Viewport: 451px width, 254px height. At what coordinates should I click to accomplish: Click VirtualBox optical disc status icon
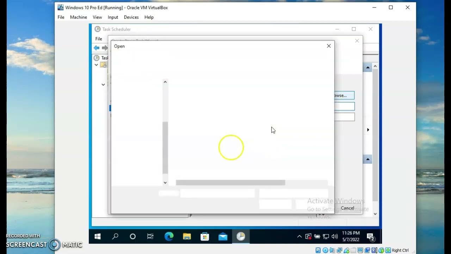(x=325, y=250)
